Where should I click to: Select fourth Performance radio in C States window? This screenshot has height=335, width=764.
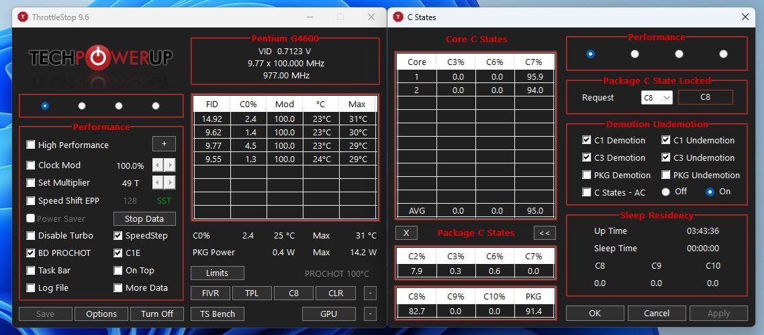pos(723,54)
